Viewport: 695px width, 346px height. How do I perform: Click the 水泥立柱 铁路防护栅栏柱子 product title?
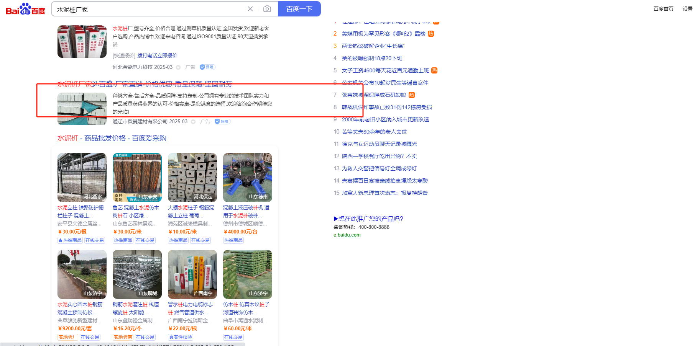81,212
